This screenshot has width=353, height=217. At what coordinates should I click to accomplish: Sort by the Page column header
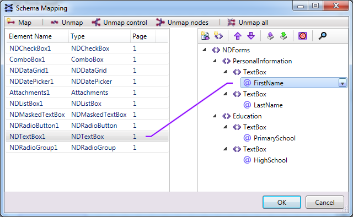(143, 36)
